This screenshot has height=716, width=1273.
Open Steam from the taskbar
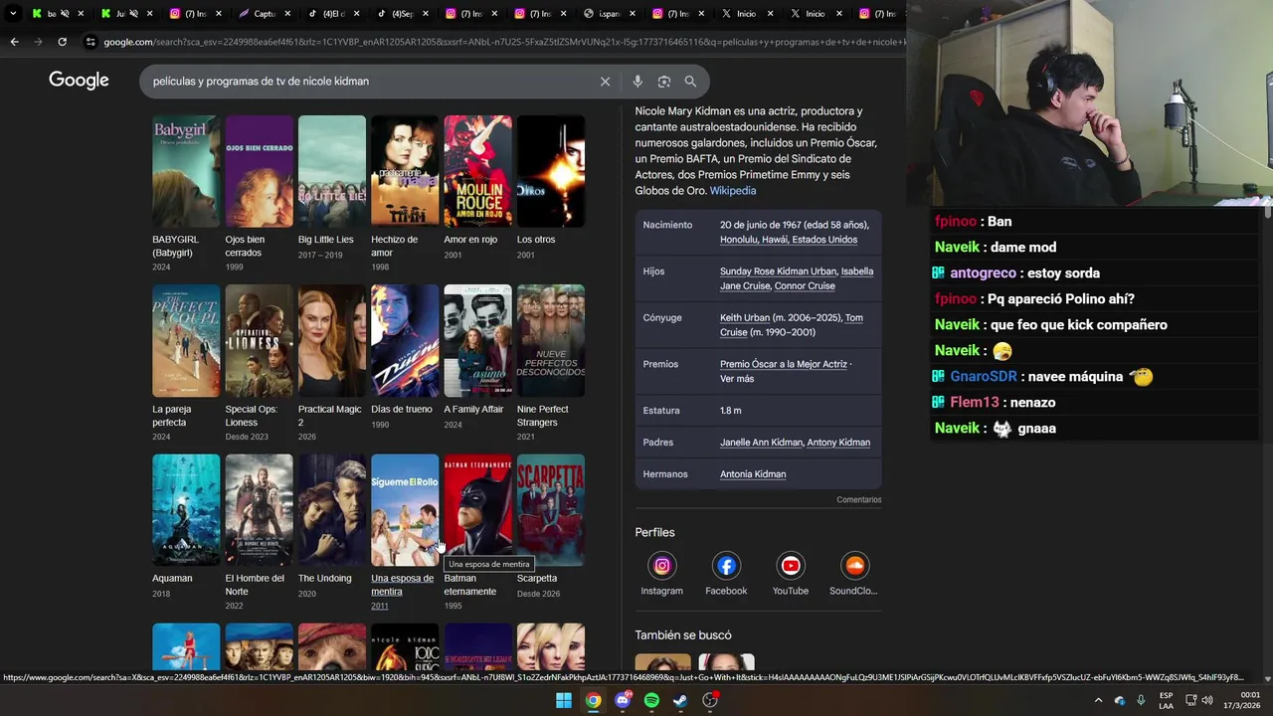(680, 700)
